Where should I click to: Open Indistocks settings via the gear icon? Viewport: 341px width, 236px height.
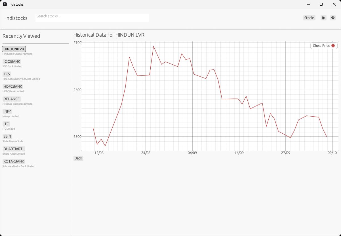coord(333,18)
